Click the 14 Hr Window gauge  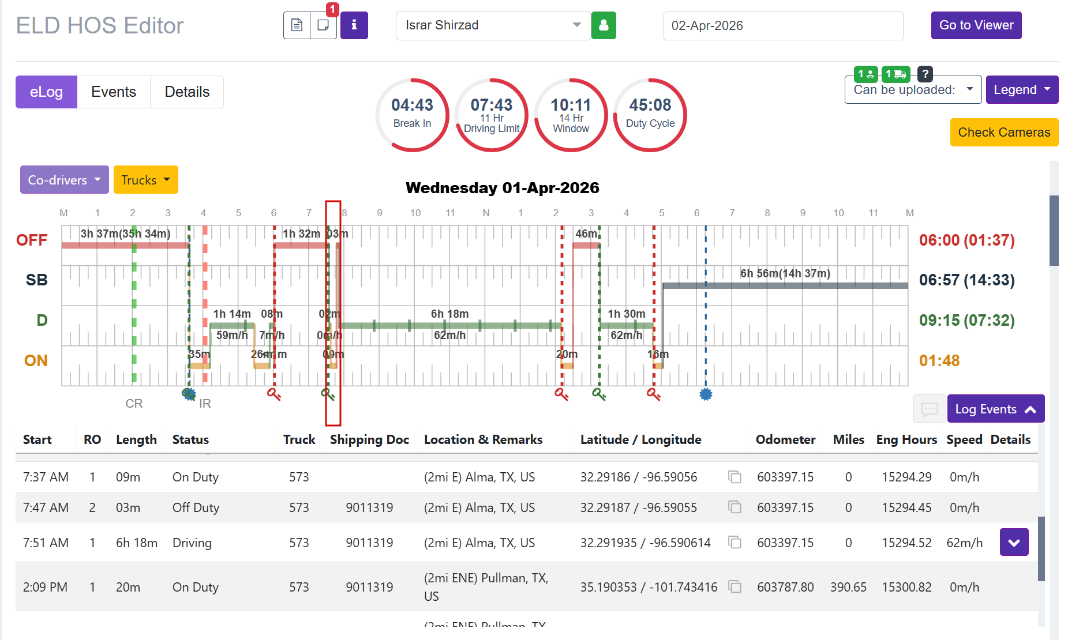coord(571,115)
